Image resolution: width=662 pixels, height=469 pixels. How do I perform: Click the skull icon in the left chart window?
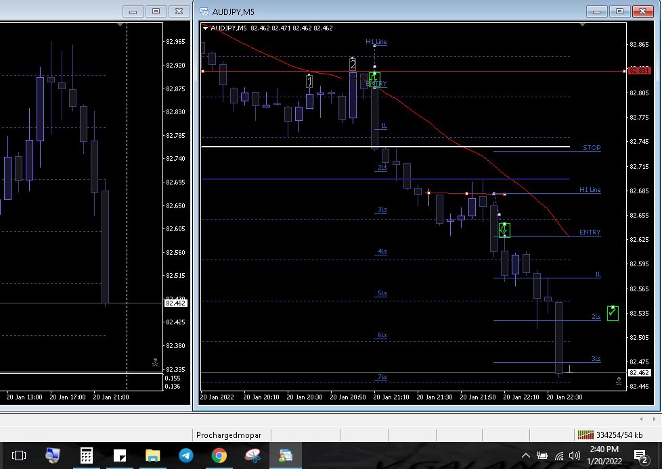click(x=155, y=362)
